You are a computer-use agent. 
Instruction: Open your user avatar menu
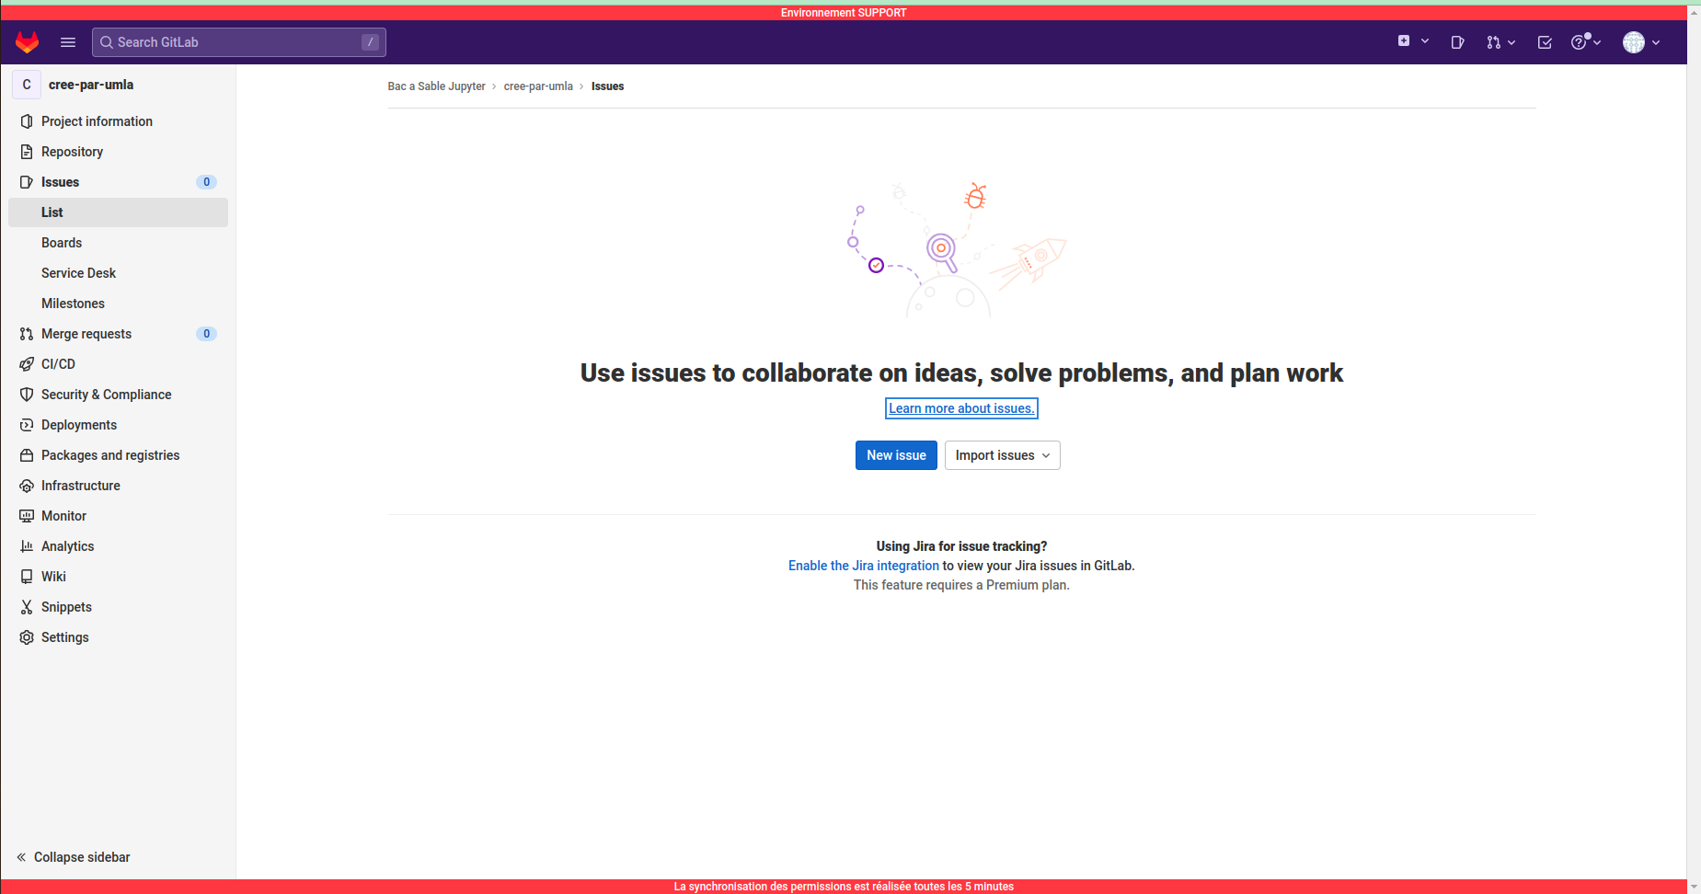(1640, 41)
